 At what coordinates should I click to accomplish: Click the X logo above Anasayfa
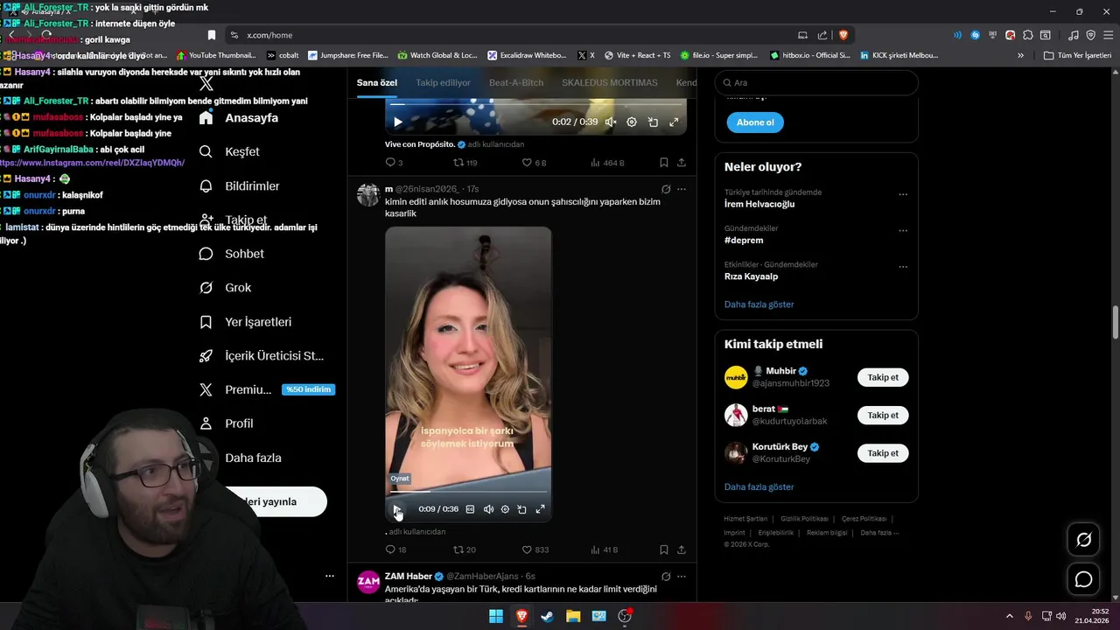[206, 84]
